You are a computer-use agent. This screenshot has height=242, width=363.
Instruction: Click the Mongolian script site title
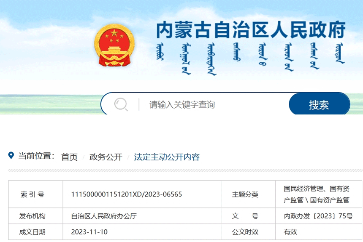[251, 58]
